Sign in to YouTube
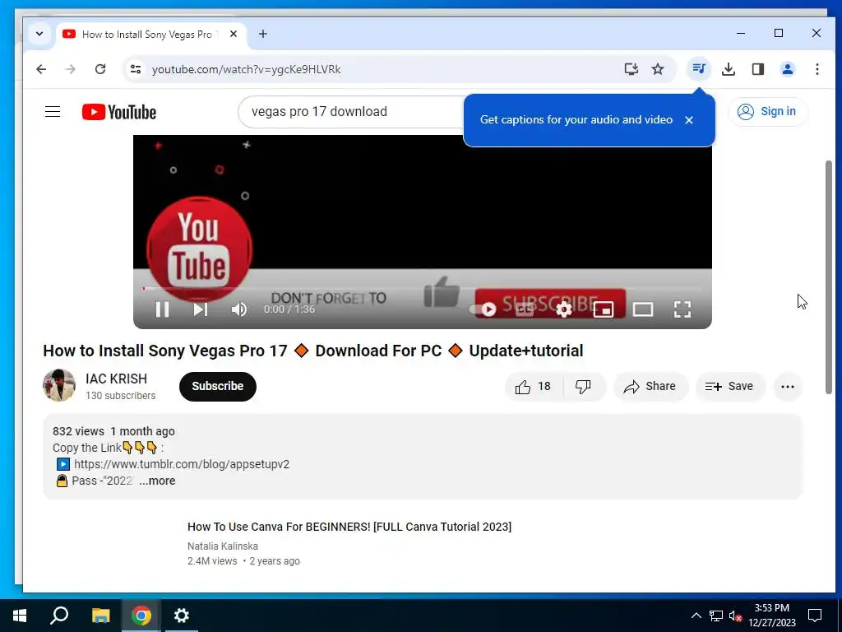Viewport: 842px width, 632px height. pos(767,112)
